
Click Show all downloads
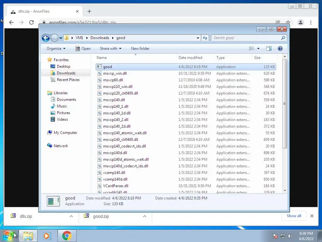[294, 216]
